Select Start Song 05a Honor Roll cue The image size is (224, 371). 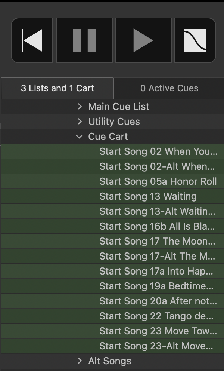[113, 181]
